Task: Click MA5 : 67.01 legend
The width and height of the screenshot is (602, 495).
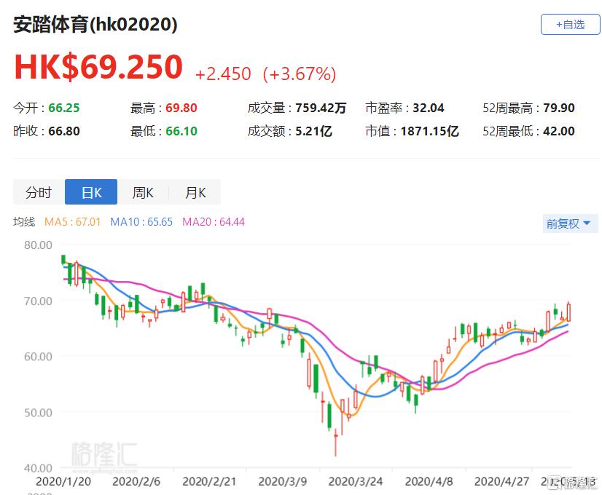Action: (x=72, y=222)
